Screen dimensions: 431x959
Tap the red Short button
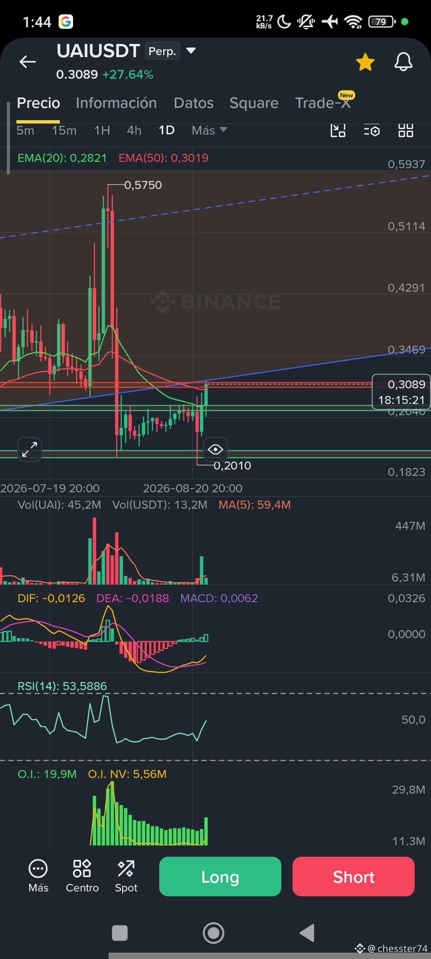click(354, 876)
